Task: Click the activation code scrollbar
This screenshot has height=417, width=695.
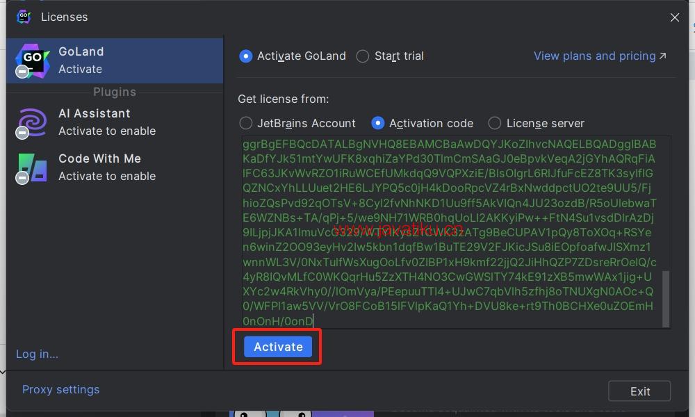Action: pos(666,297)
